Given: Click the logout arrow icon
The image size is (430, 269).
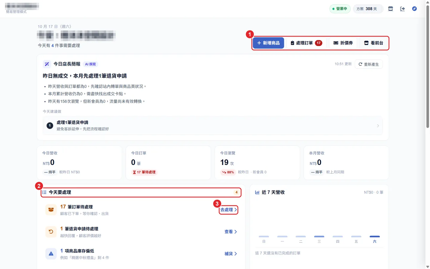Looking at the screenshot, I should [402, 9].
